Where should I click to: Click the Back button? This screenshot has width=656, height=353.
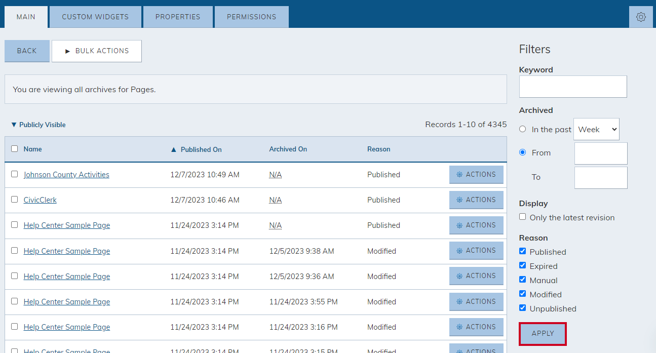[27, 51]
